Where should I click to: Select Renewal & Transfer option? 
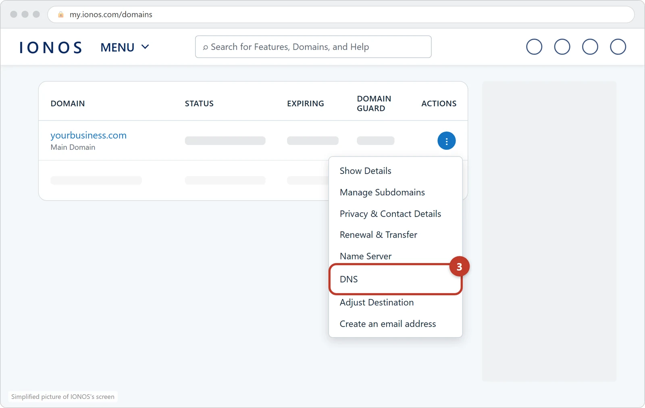(378, 235)
